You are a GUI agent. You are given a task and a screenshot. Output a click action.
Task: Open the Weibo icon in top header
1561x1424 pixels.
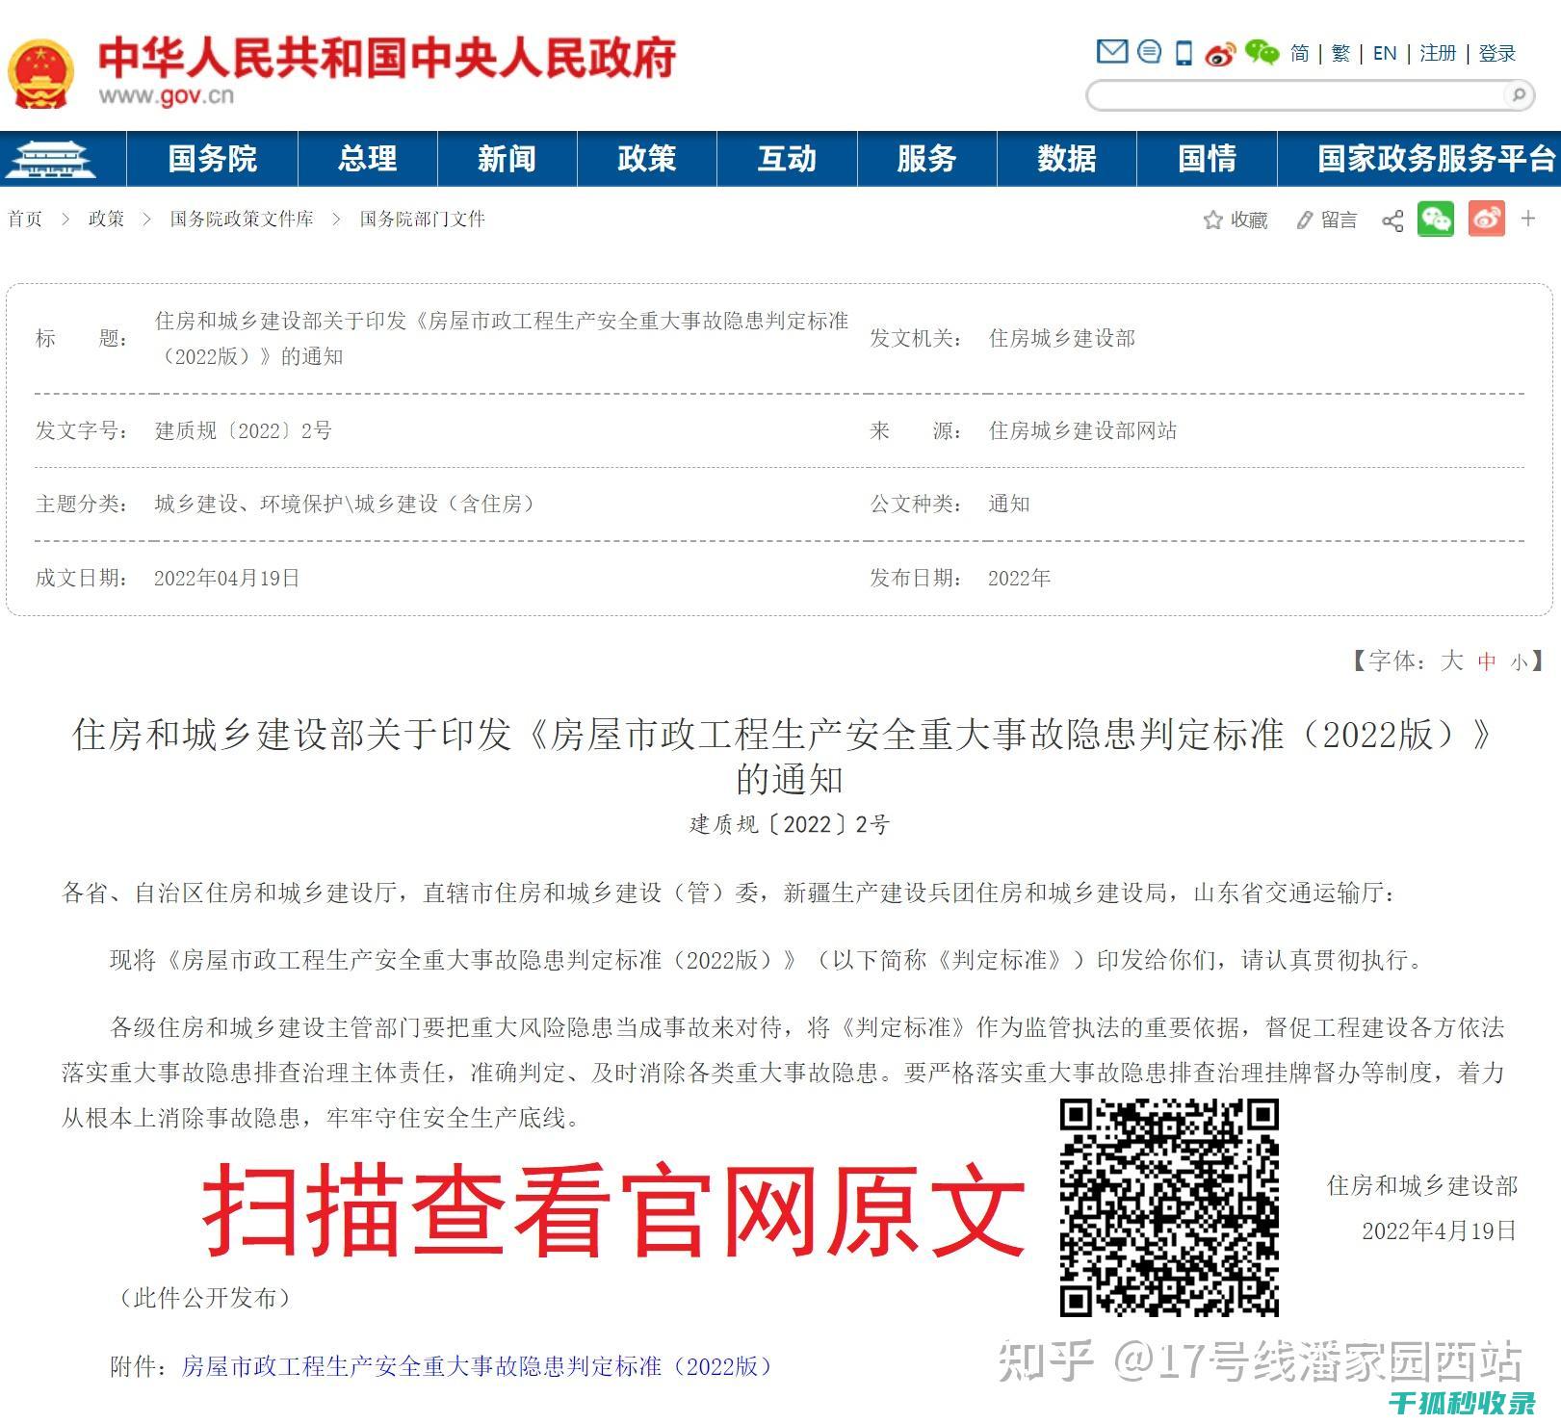click(1220, 54)
